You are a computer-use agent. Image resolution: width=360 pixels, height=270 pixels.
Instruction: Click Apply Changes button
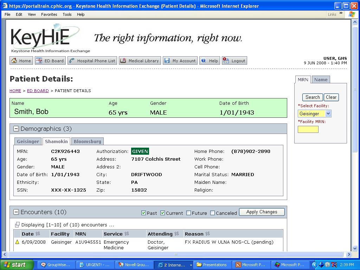coord(262,212)
